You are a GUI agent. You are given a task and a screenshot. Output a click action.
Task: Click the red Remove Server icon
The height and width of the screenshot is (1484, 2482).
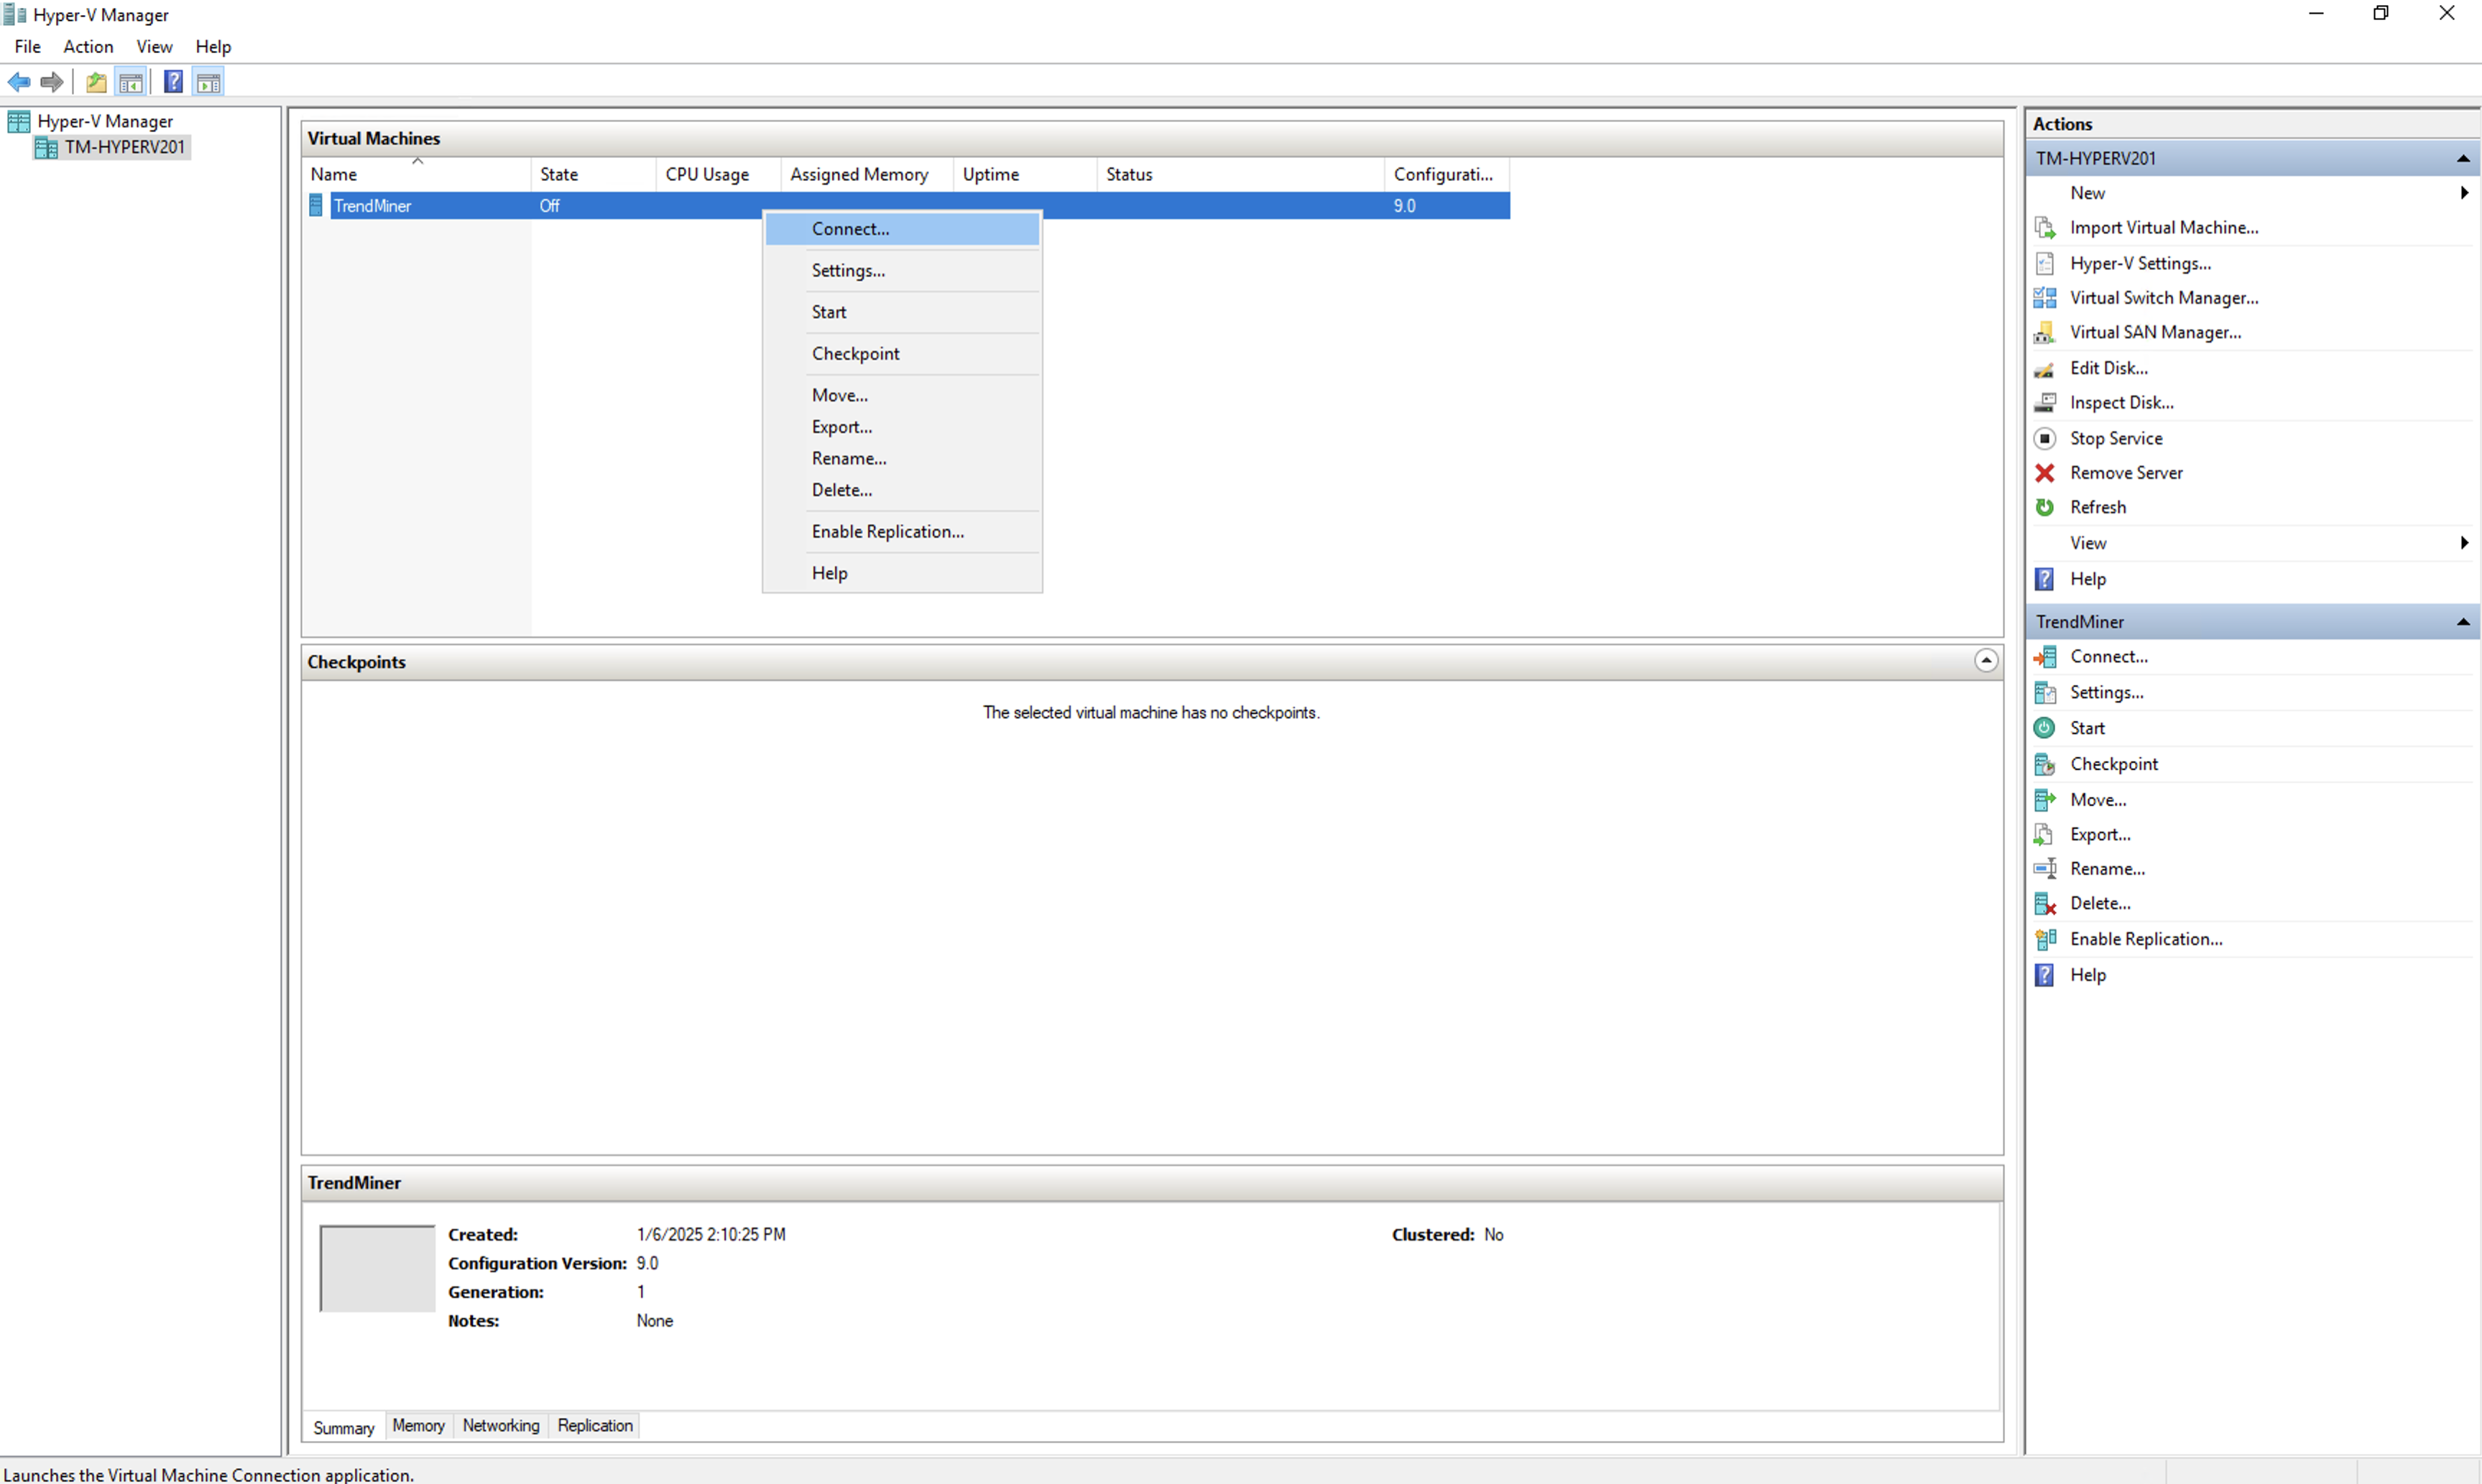[x=2045, y=473]
